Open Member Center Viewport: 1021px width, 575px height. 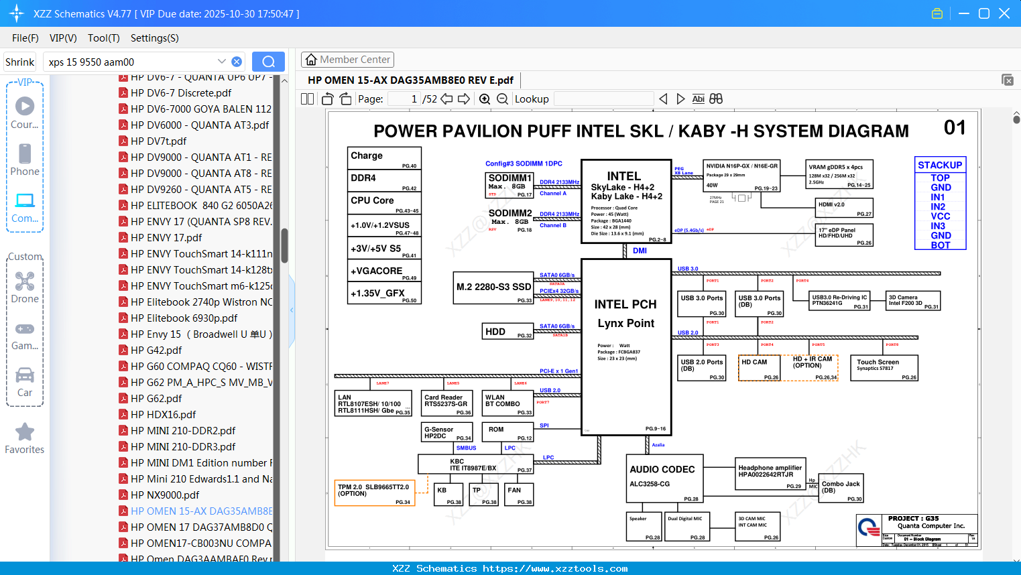pyautogui.click(x=347, y=60)
